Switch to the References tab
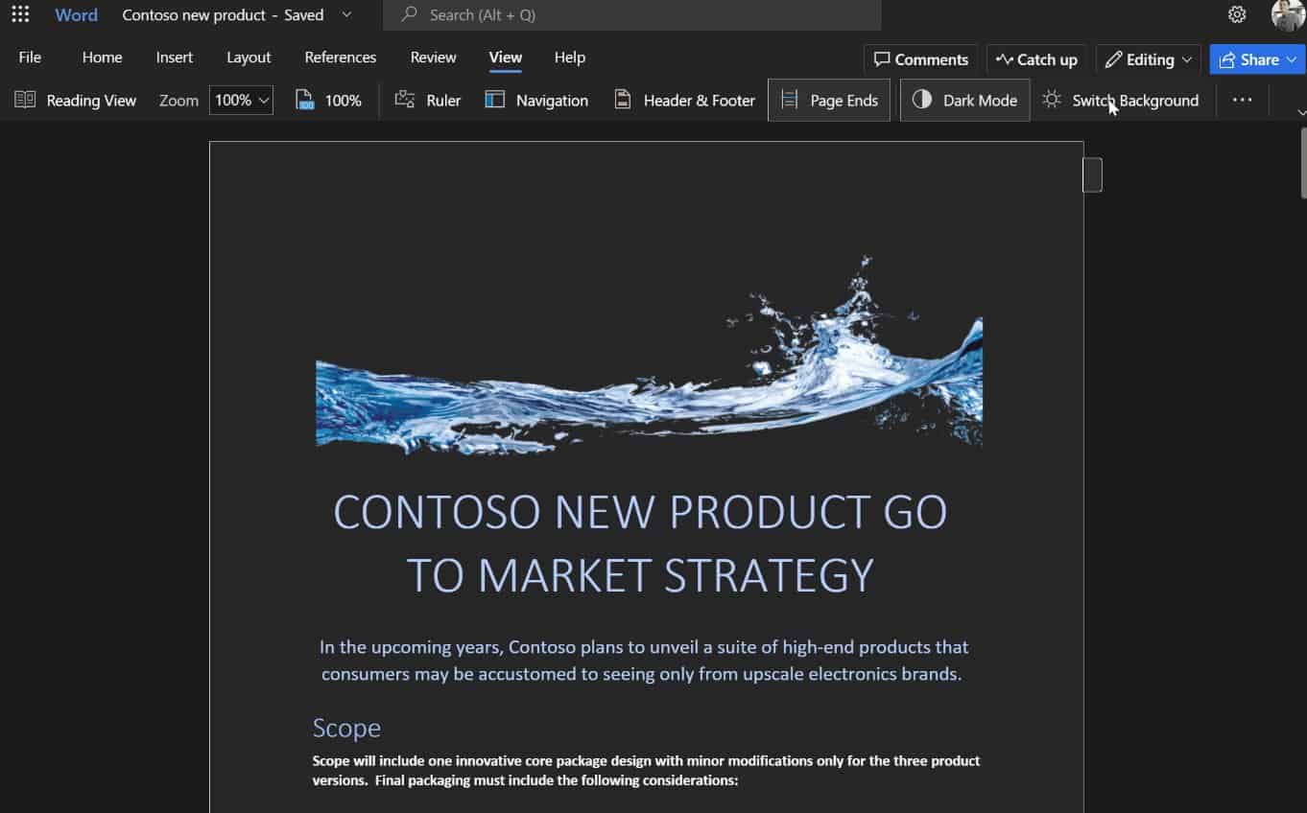1307x813 pixels. click(341, 58)
